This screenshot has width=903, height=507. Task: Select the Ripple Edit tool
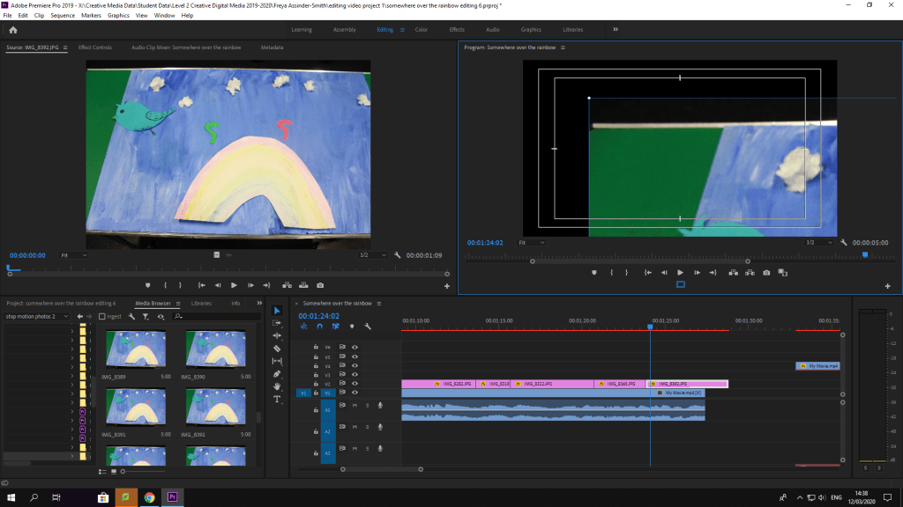tap(277, 335)
